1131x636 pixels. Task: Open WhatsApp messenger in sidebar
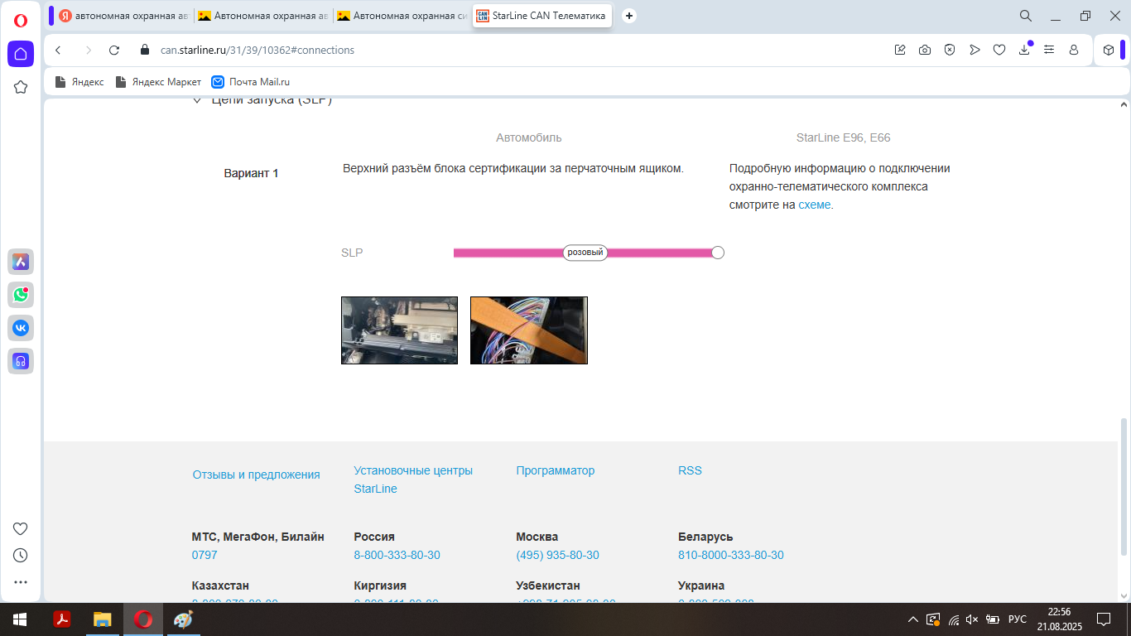click(x=21, y=295)
